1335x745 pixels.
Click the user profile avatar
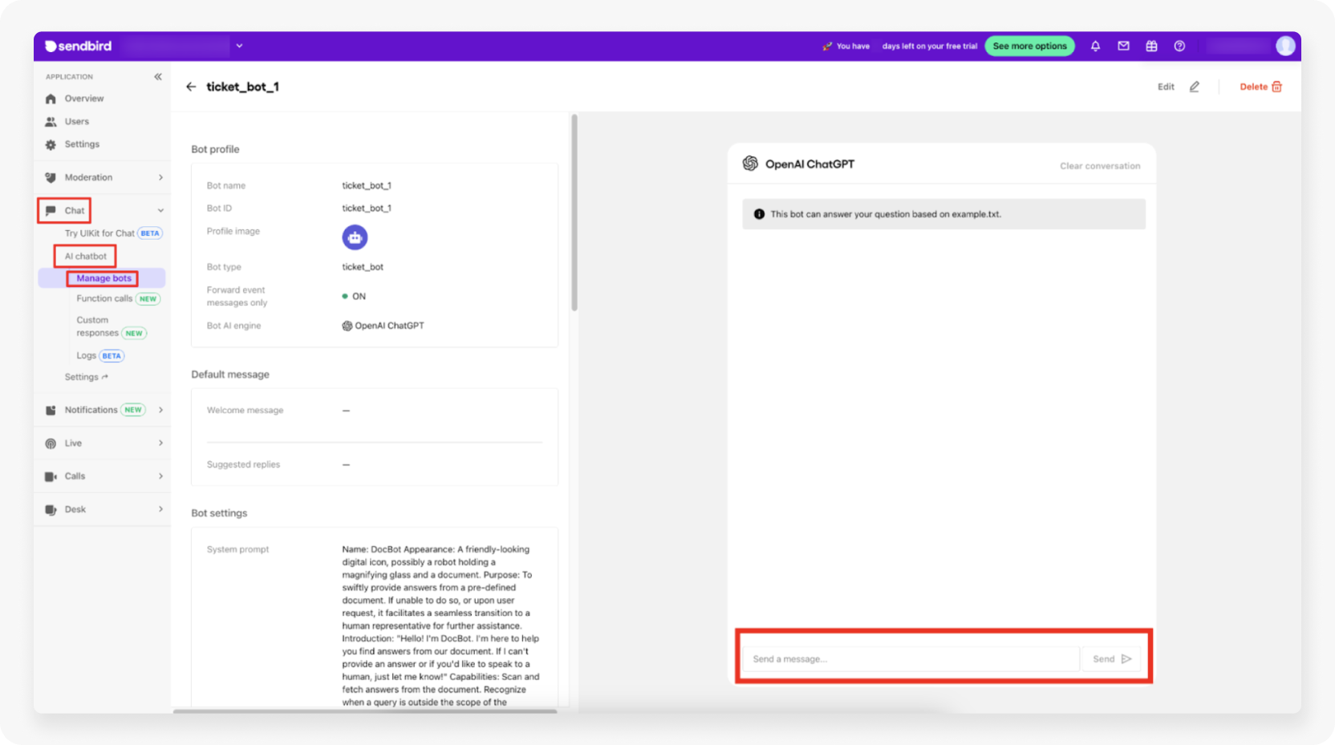1285,47
